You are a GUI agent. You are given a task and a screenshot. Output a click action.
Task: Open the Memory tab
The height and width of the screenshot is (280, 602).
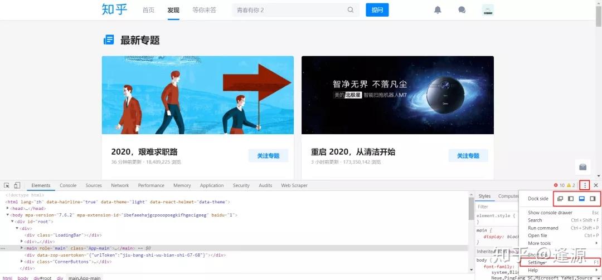[182, 185]
